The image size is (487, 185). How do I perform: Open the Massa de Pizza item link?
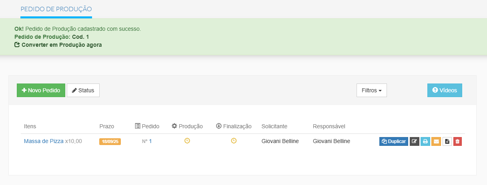44,141
